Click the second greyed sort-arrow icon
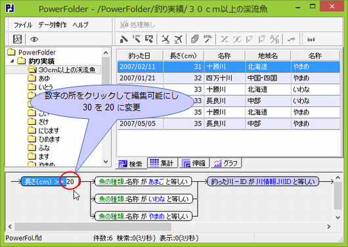The height and width of the screenshot is (247, 348). pos(262,39)
